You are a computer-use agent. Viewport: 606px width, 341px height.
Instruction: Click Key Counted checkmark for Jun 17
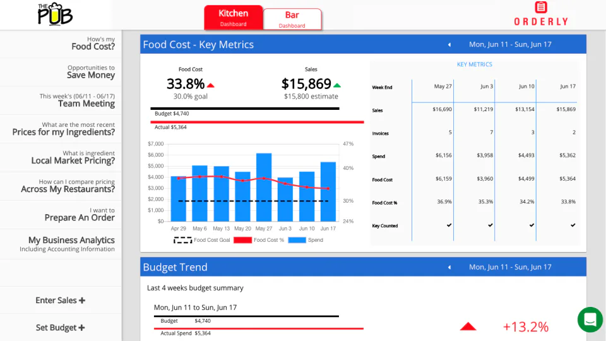click(x=573, y=225)
